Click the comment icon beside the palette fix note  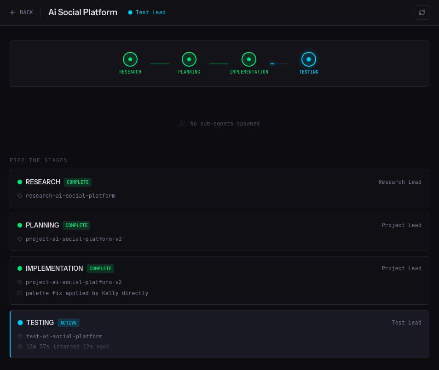20,293
